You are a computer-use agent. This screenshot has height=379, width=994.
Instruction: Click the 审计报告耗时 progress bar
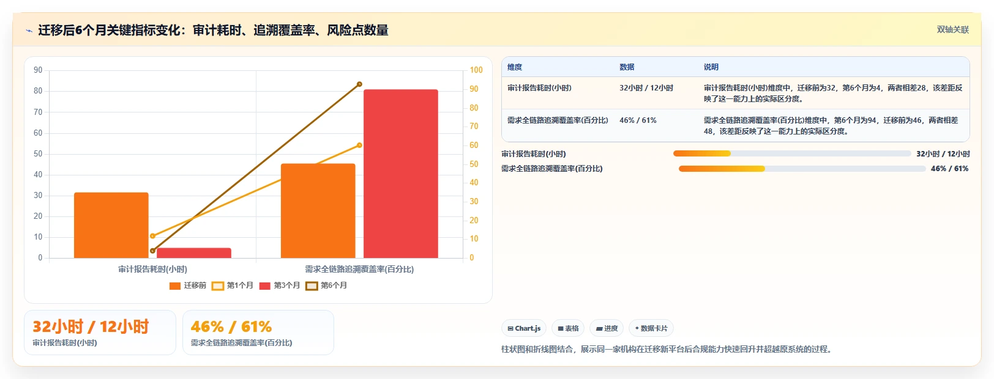pyautogui.click(x=792, y=153)
